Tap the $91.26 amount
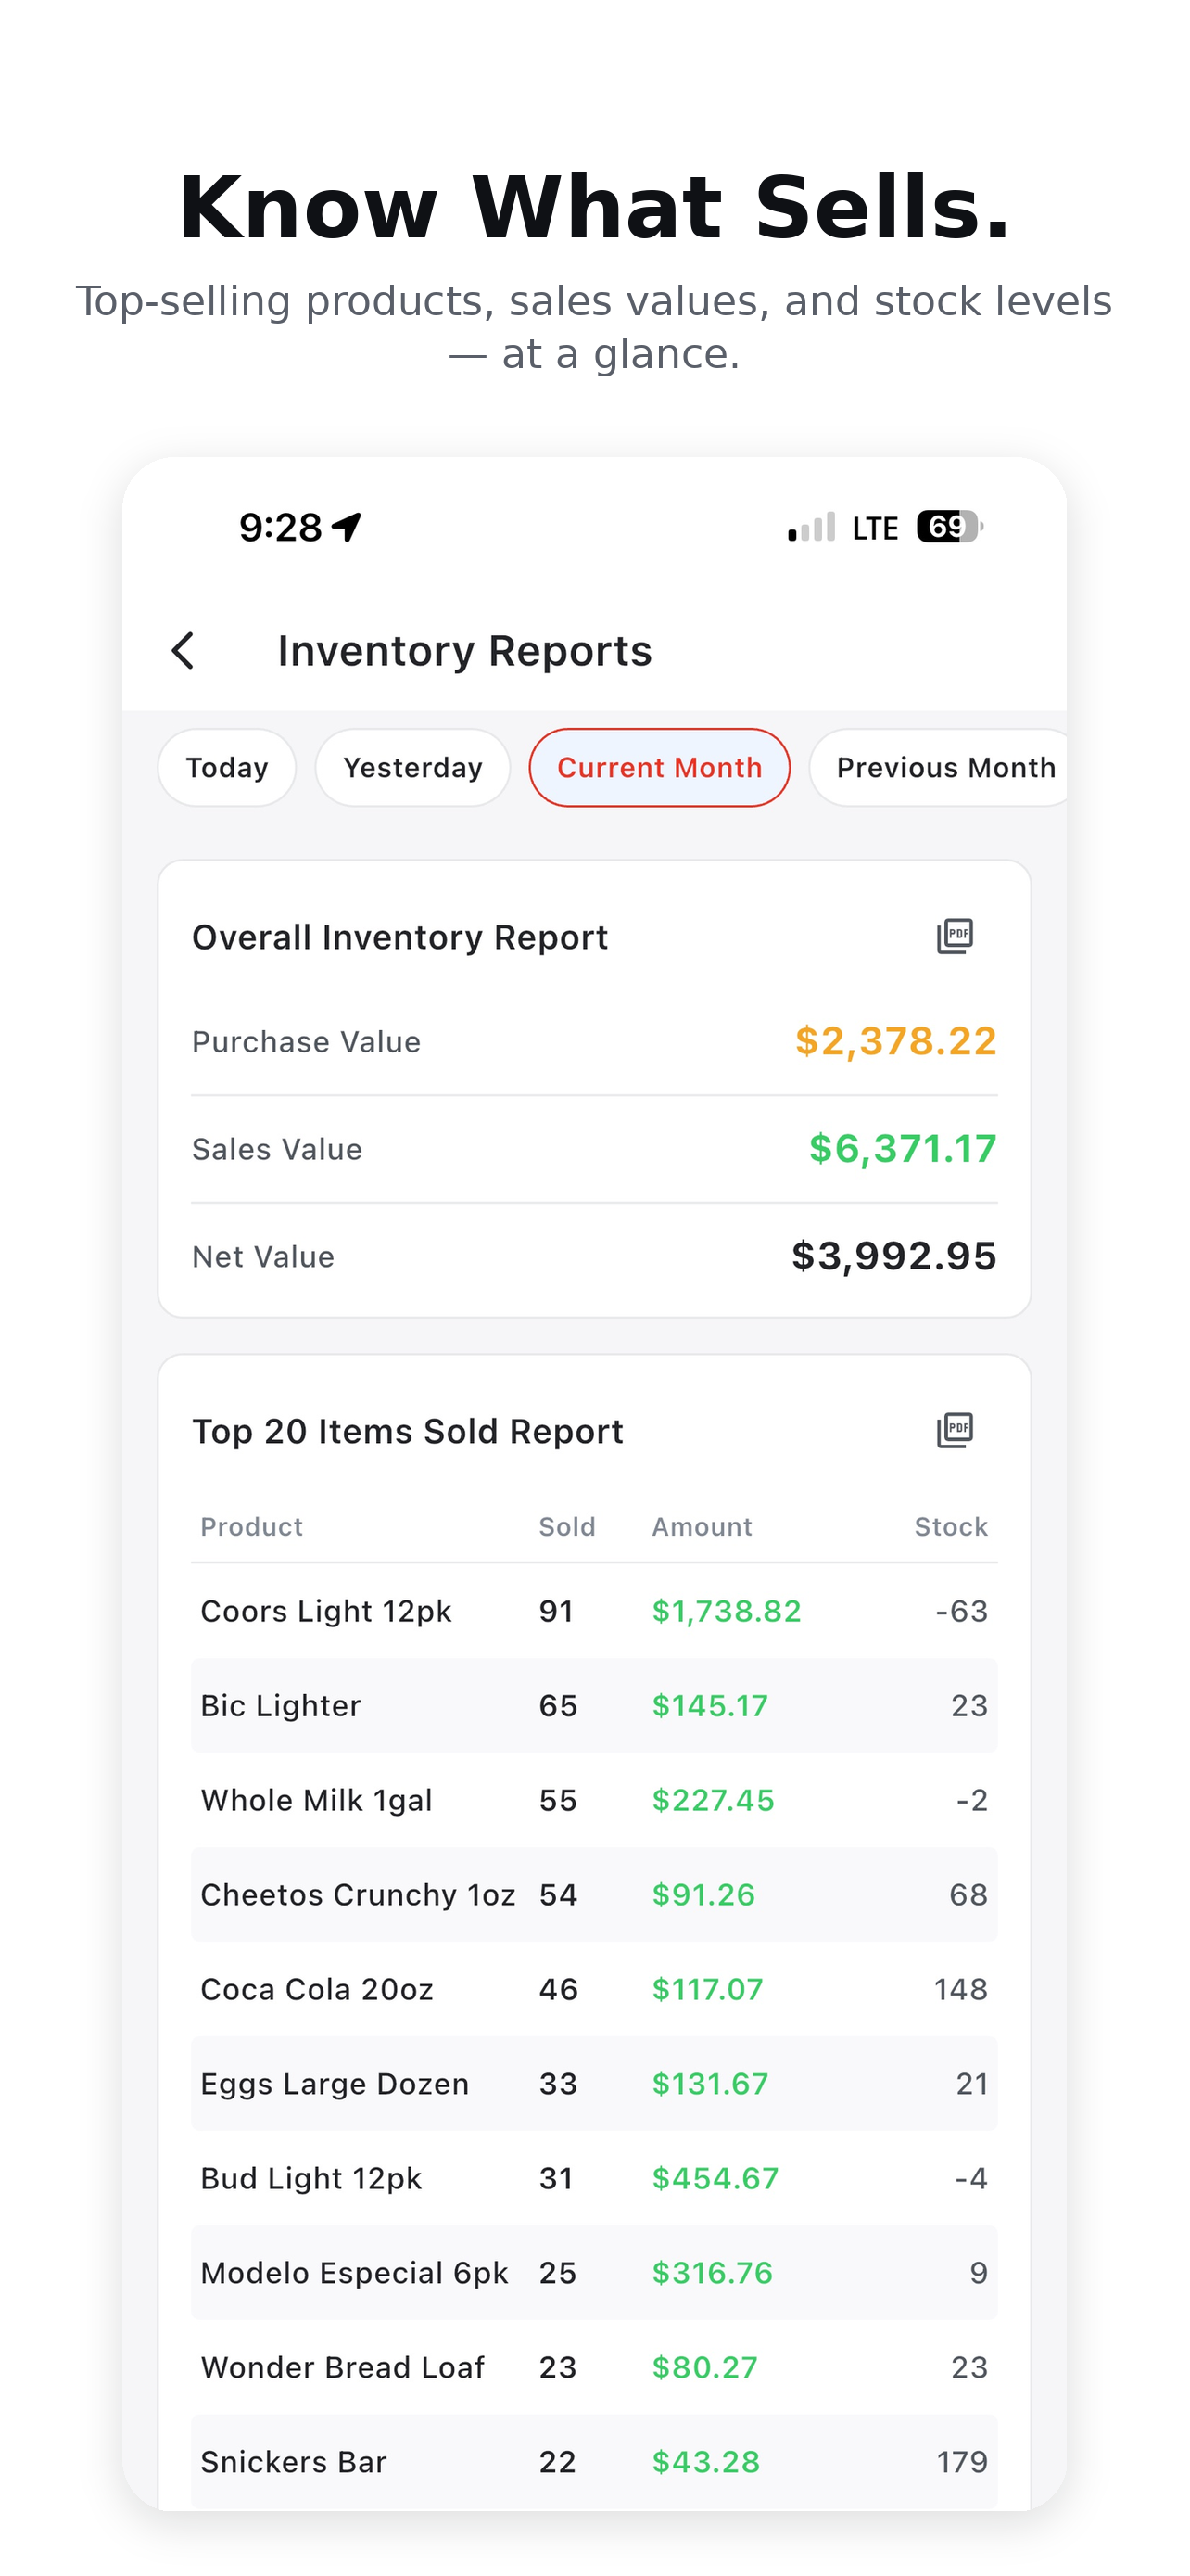This screenshot has height=2576, width=1190. pyautogui.click(x=703, y=1894)
